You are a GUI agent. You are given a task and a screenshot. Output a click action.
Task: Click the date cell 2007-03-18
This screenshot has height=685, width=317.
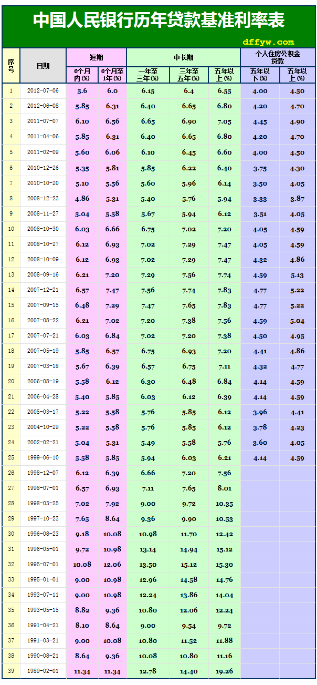(x=43, y=366)
